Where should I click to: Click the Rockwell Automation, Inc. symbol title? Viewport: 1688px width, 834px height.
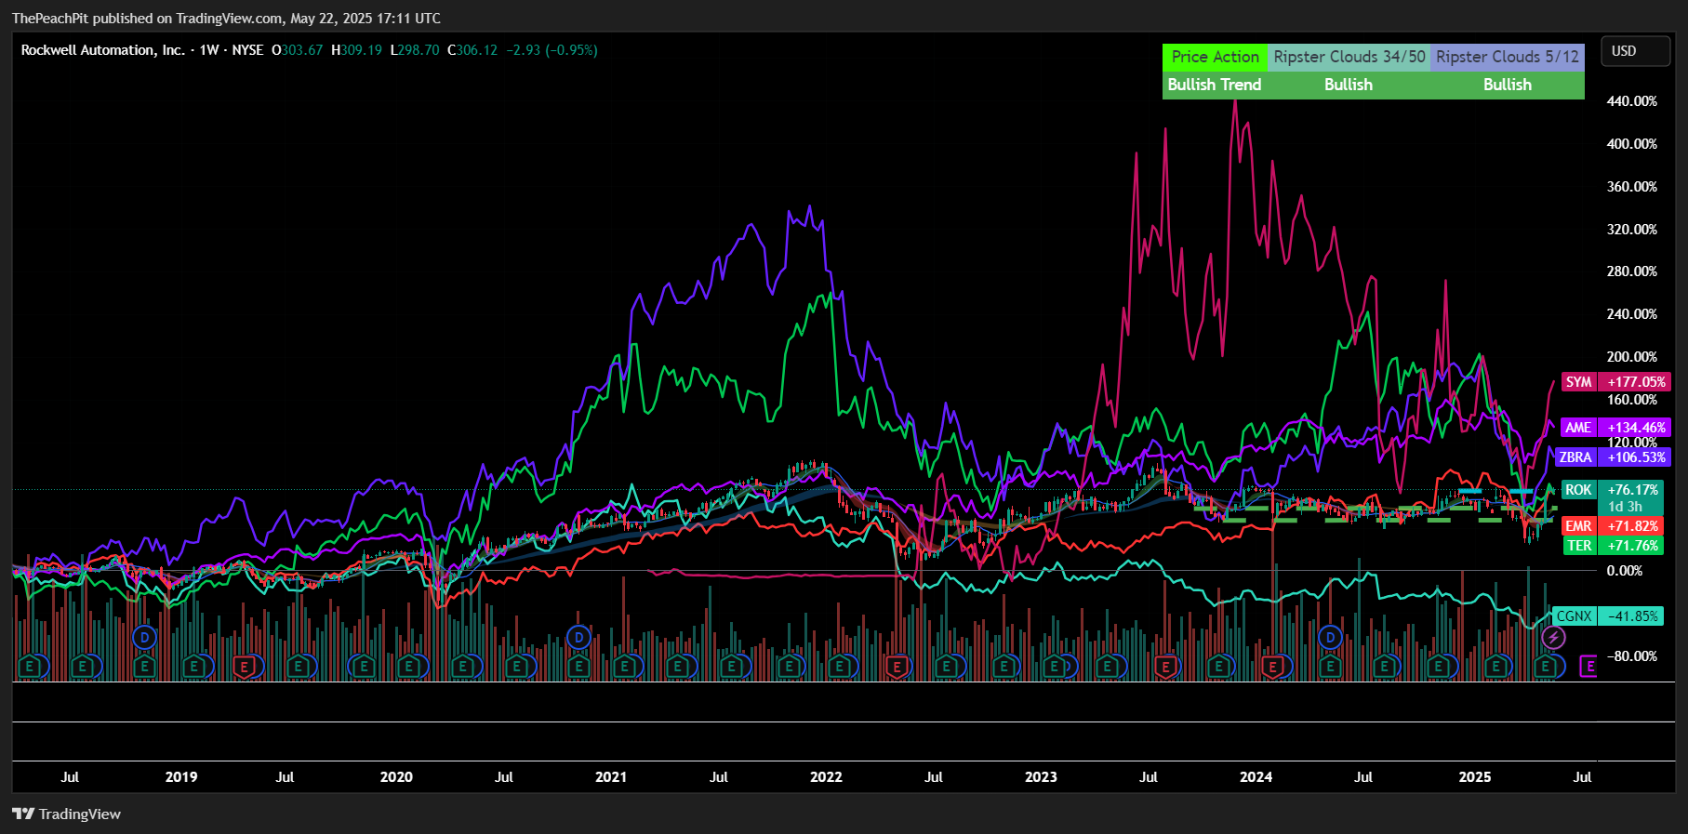pos(102,50)
